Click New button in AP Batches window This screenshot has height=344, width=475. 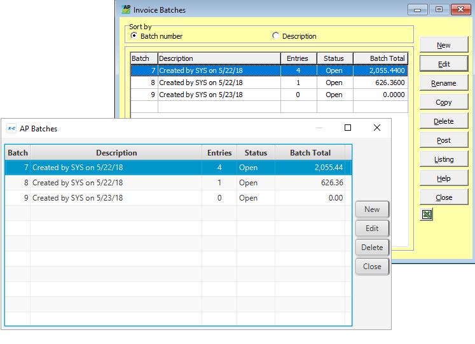pyautogui.click(x=372, y=209)
